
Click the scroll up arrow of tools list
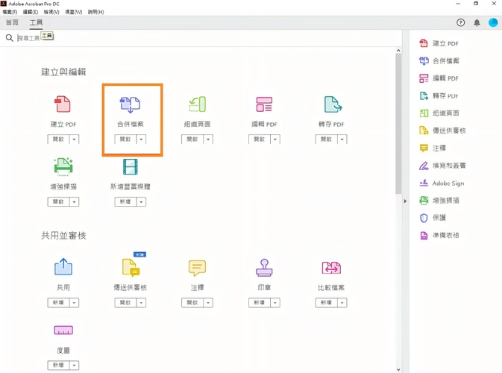point(398,51)
